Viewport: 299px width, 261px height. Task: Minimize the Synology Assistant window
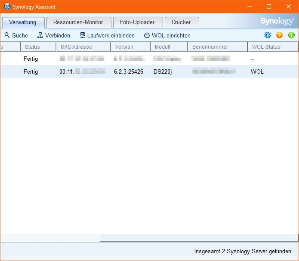[250, 6]
